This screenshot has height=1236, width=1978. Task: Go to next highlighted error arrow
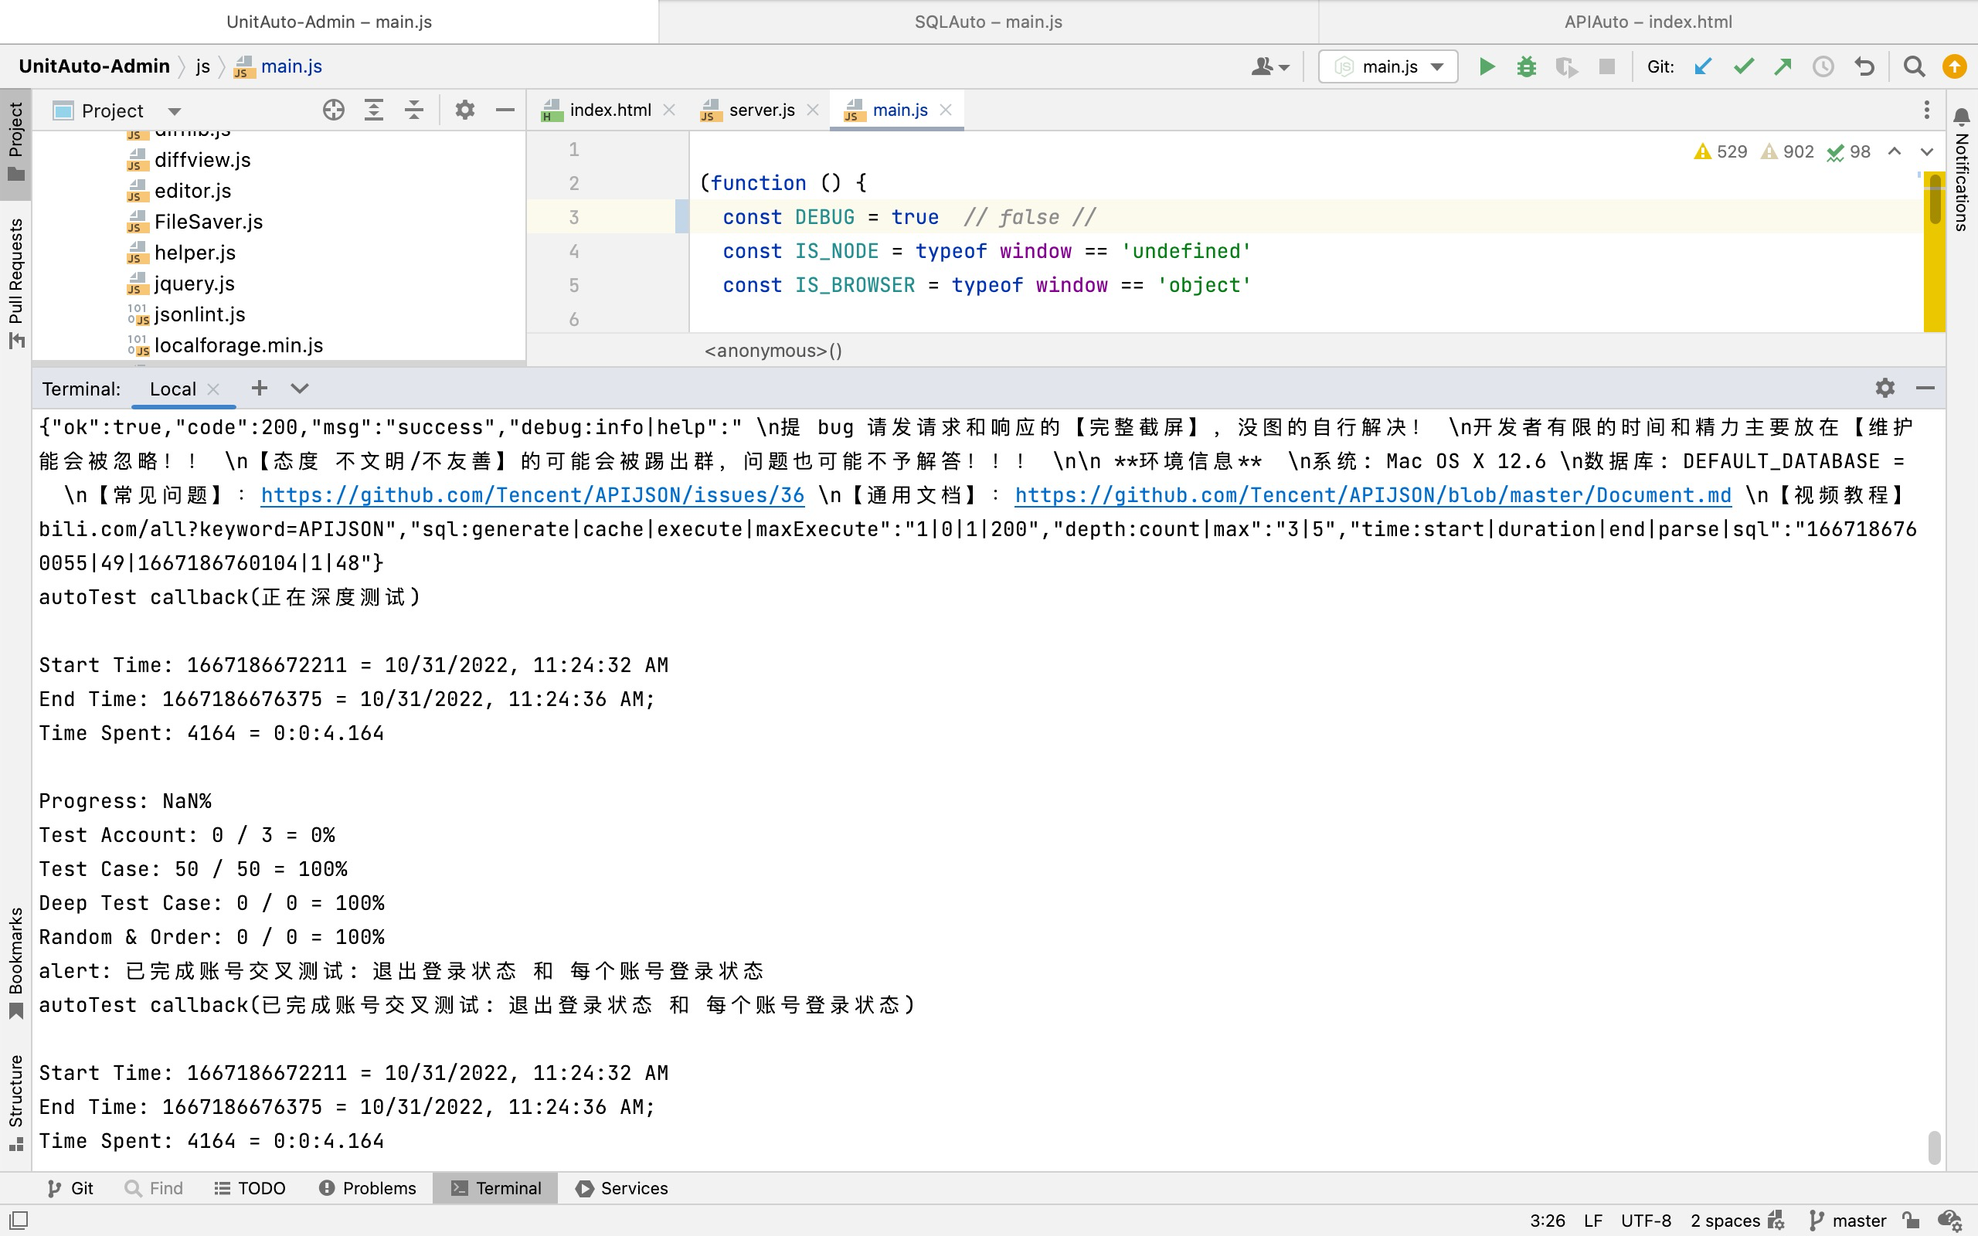tap(1926, 151)
